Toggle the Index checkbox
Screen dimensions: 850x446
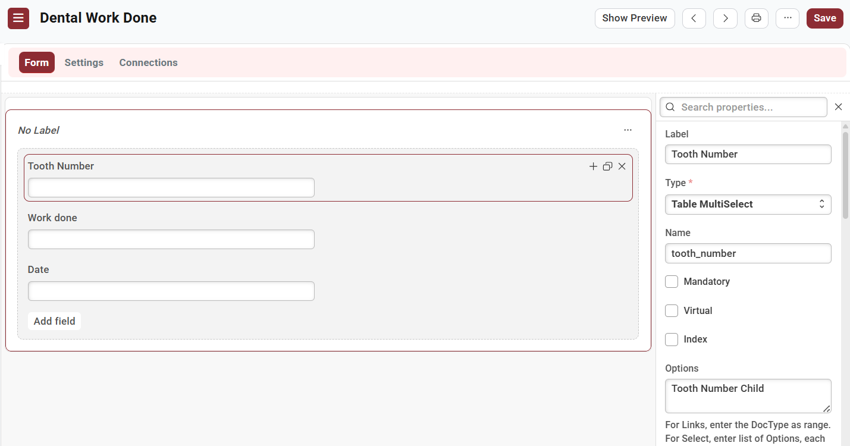click(x=672, y=340)
